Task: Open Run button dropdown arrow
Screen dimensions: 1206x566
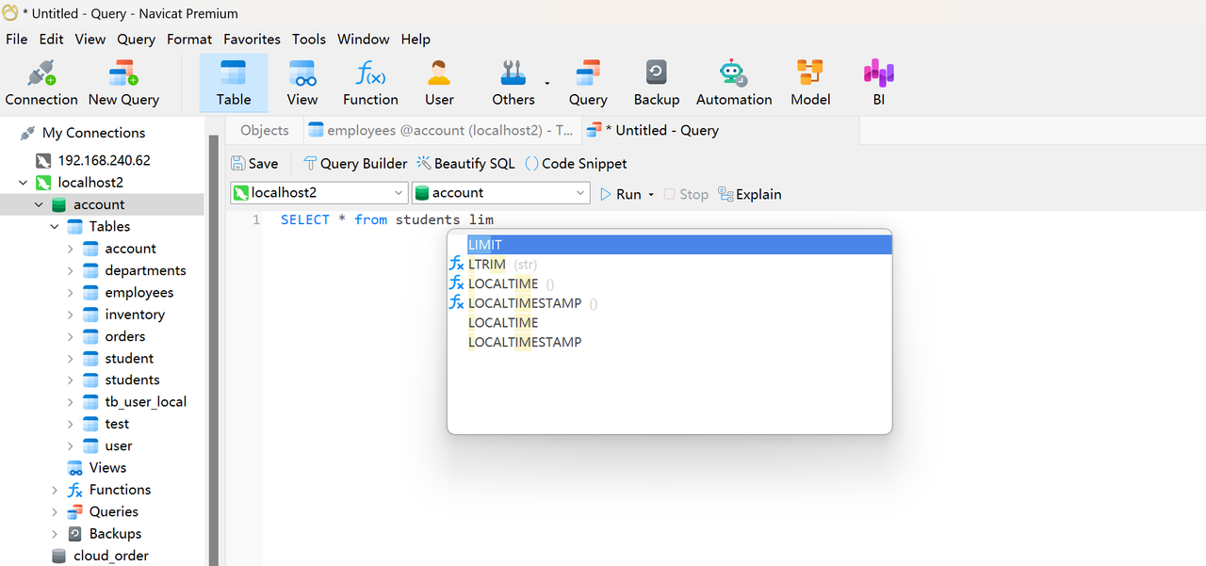Action: click(x=650, y=195)
